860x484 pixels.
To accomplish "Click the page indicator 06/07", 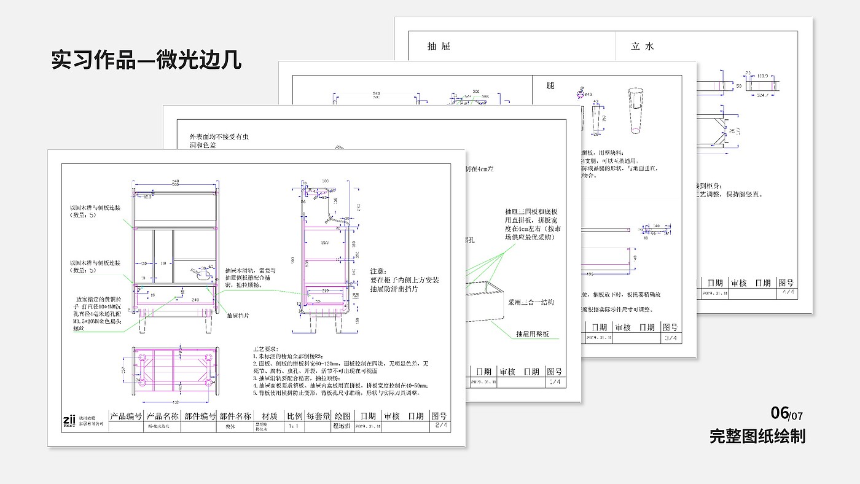I will pyautogui.click(x=787, y=413).
